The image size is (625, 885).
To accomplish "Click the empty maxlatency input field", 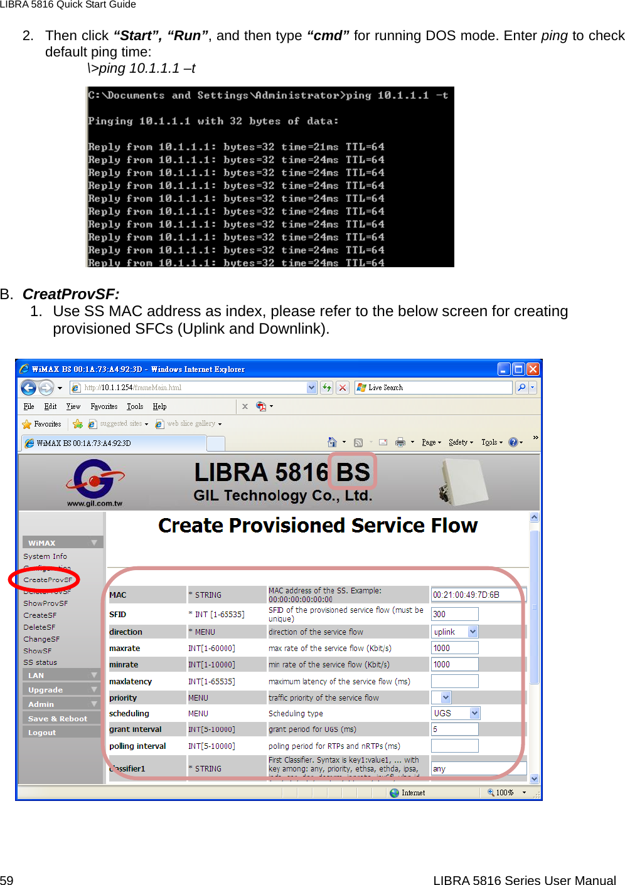I will [455, 681].
